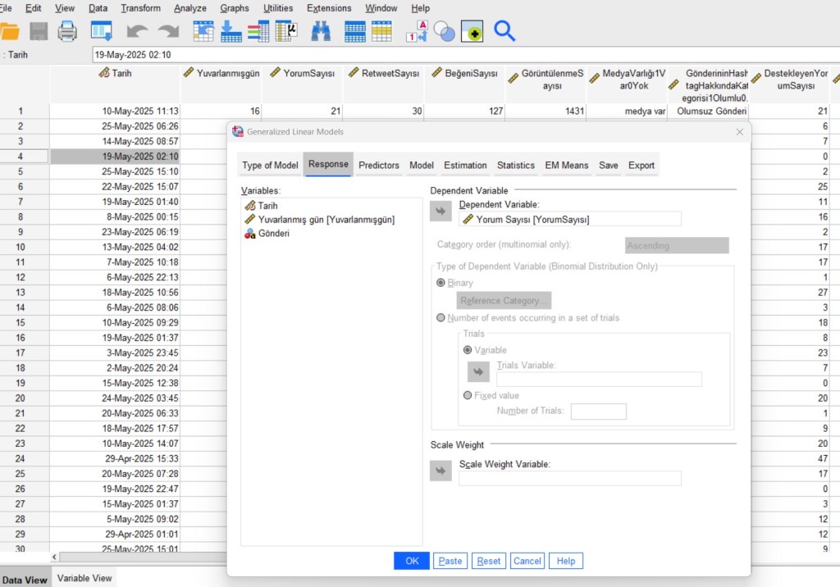840x587 pixels.
Task: Choose the Fixed value trials radio button
Action: click(468, 395)
